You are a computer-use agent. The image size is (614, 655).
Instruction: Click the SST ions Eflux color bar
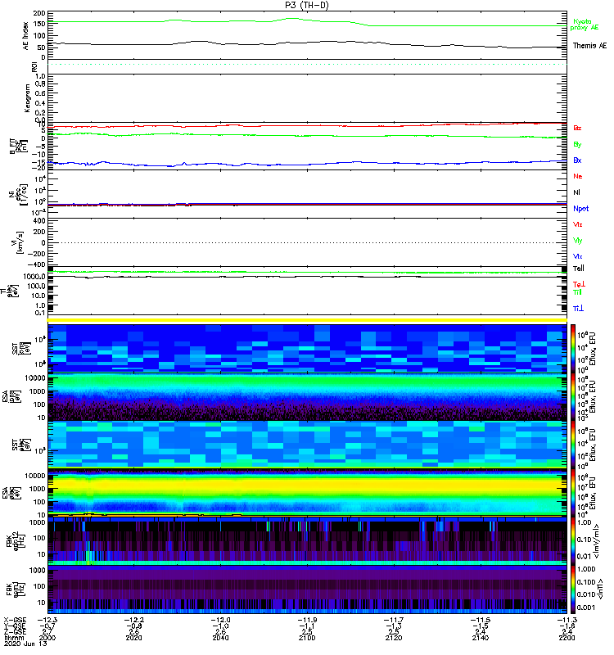[573, 349]
